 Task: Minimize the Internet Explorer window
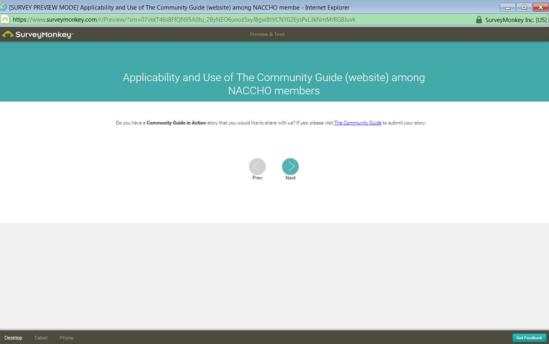(x=508, y=7)
